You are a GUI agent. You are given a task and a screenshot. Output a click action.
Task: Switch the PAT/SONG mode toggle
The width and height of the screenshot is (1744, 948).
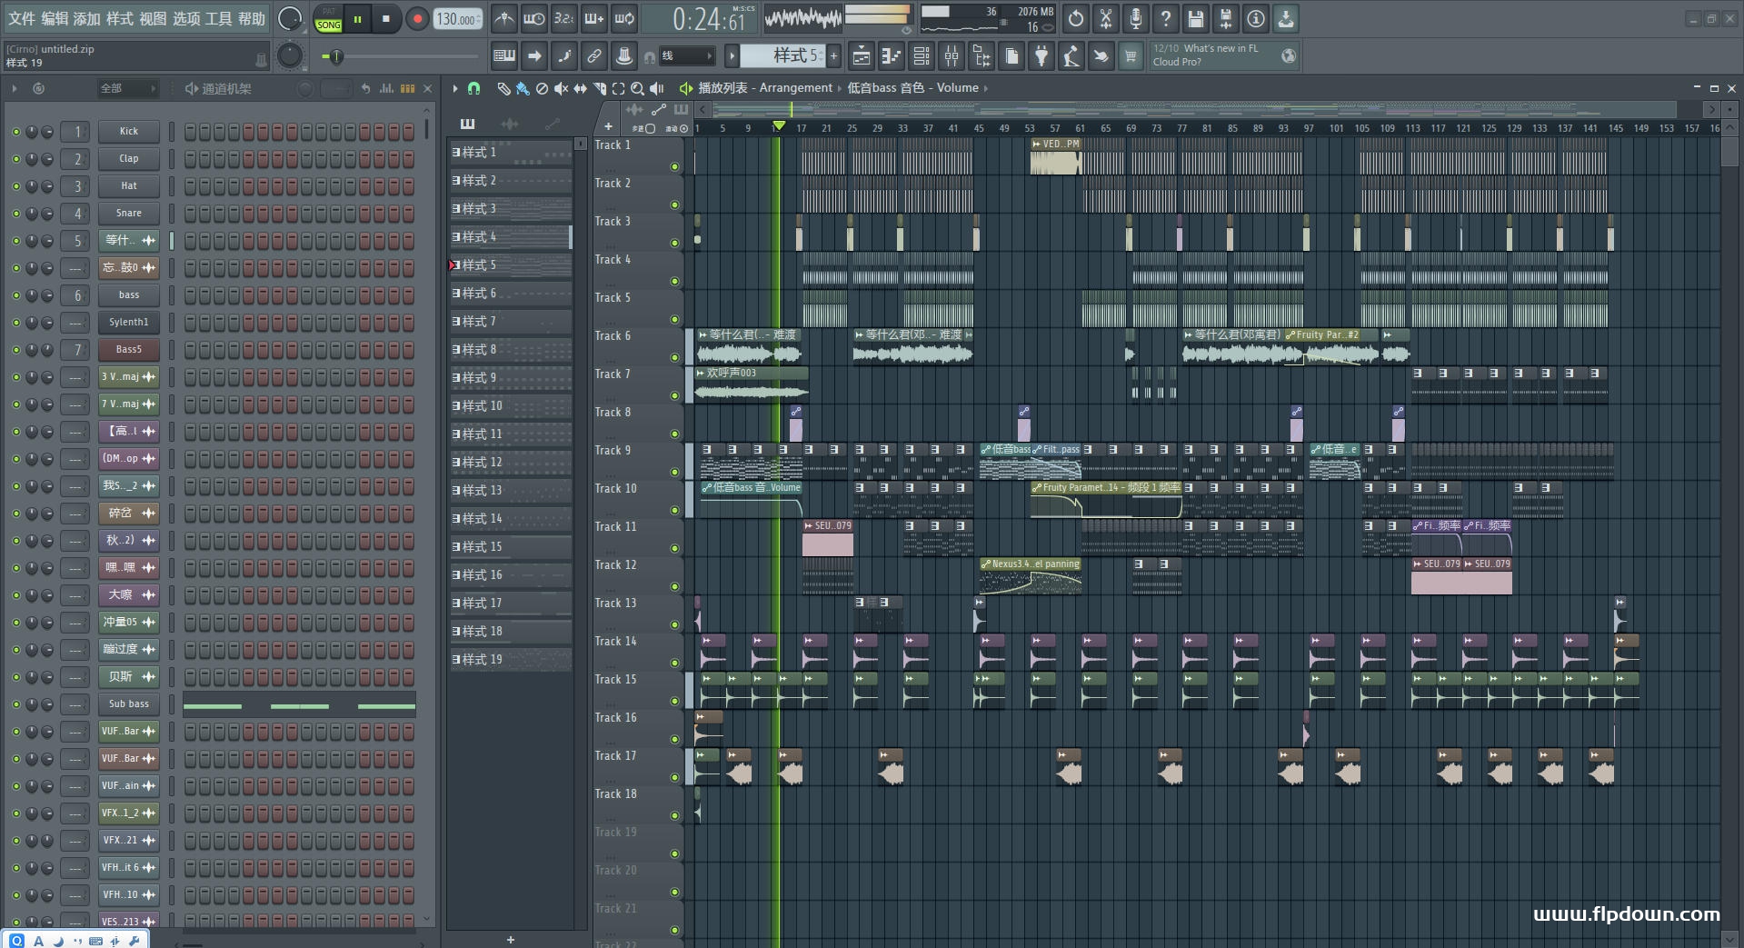click(x=328, y=19)
